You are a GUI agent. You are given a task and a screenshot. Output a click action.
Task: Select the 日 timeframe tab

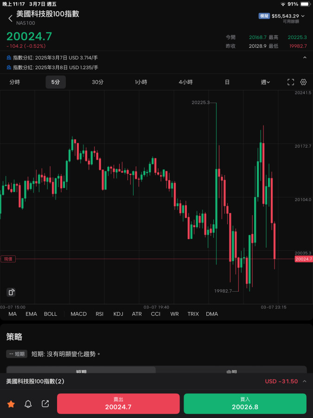(x=227, y=82)
